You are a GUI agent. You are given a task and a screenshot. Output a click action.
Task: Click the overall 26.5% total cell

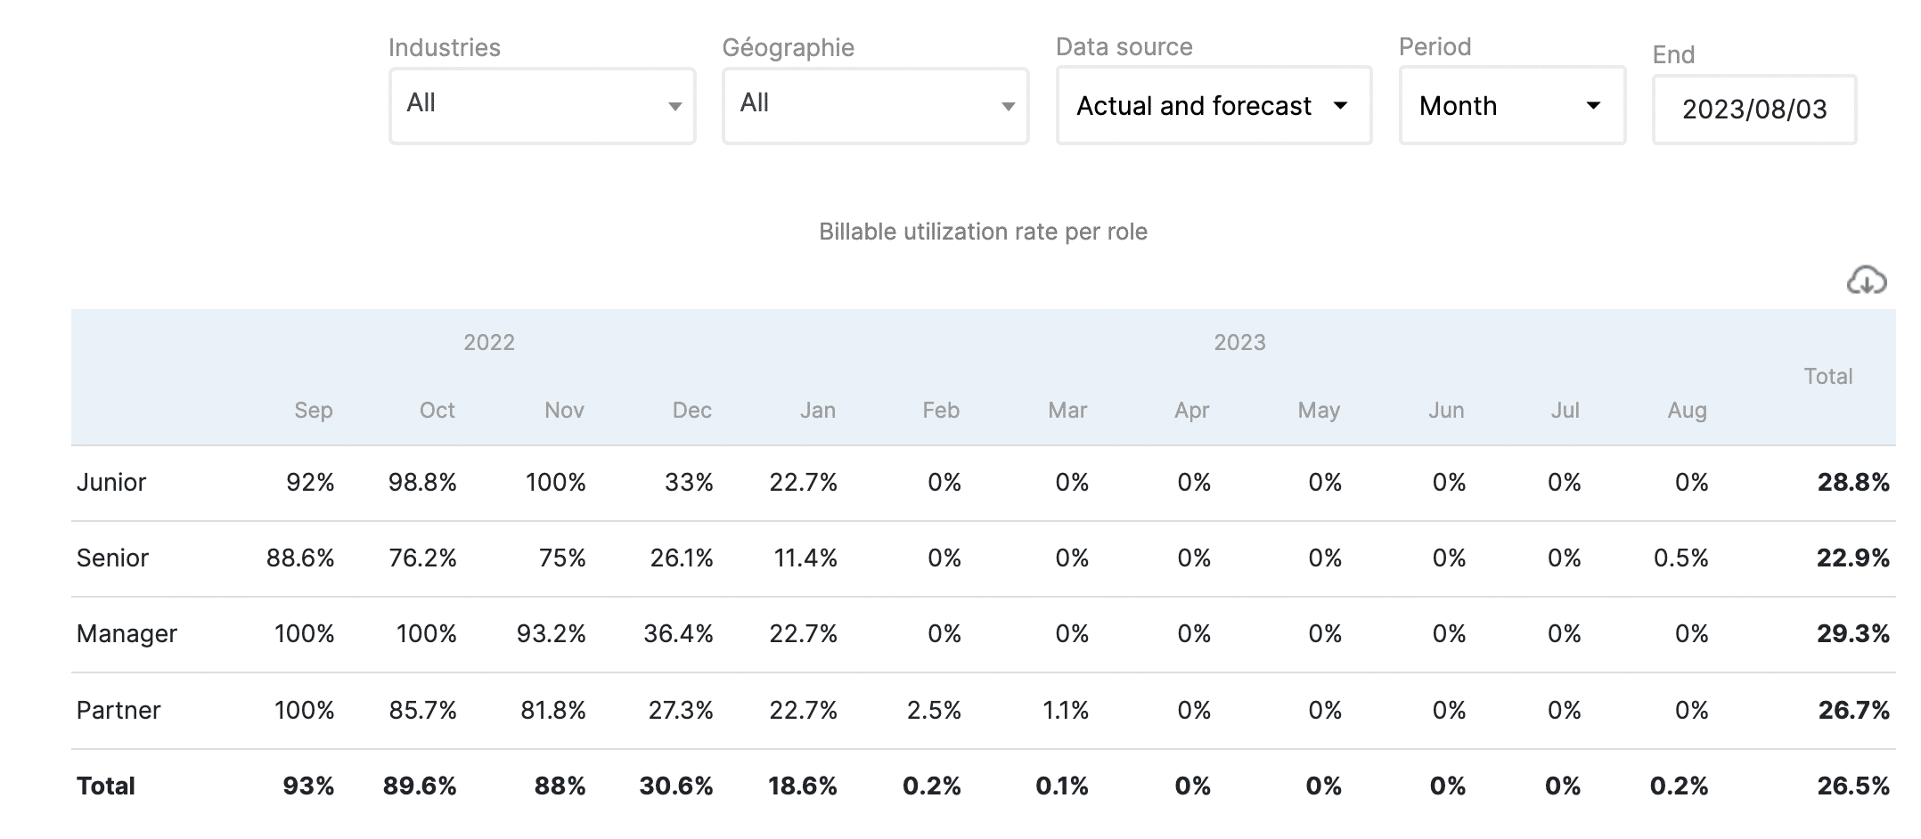[1852, 786]
